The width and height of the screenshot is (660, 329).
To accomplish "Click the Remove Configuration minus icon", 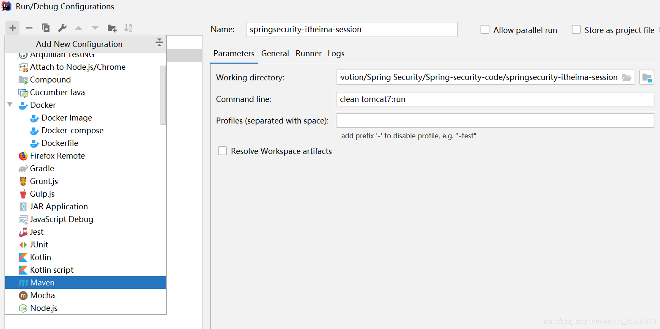I will pos(29,28).
